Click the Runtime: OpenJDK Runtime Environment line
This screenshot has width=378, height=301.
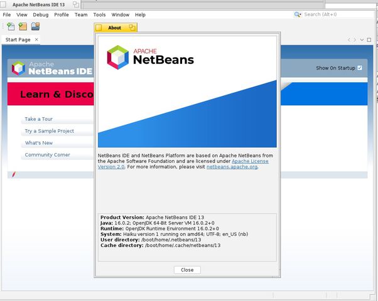[159, 228]
